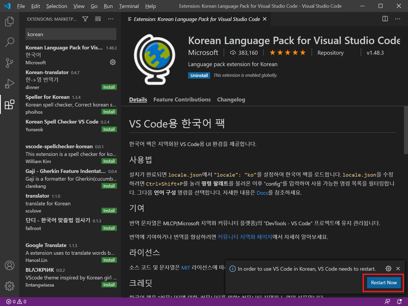The height and width of the screenshot is (306, 408).
Task: Open the Run and Debug view
Action: click(x=10, y=84)
